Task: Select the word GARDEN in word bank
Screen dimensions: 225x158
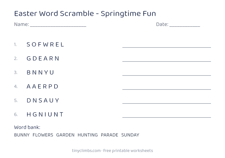Action: pyautogui.click(x=65, y=135)
